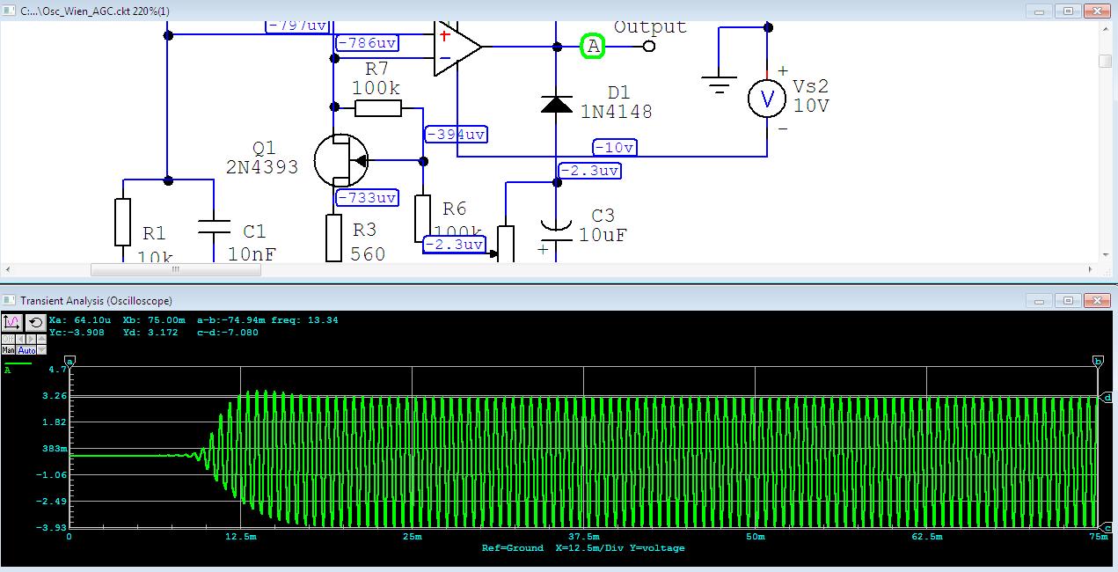
Task: Select the ground symbol
Action: coord(719,85)
